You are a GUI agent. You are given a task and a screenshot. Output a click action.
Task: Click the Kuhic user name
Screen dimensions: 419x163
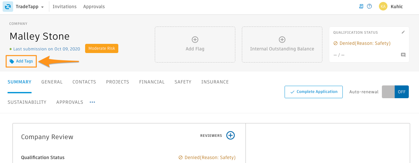tap(397, 7)
